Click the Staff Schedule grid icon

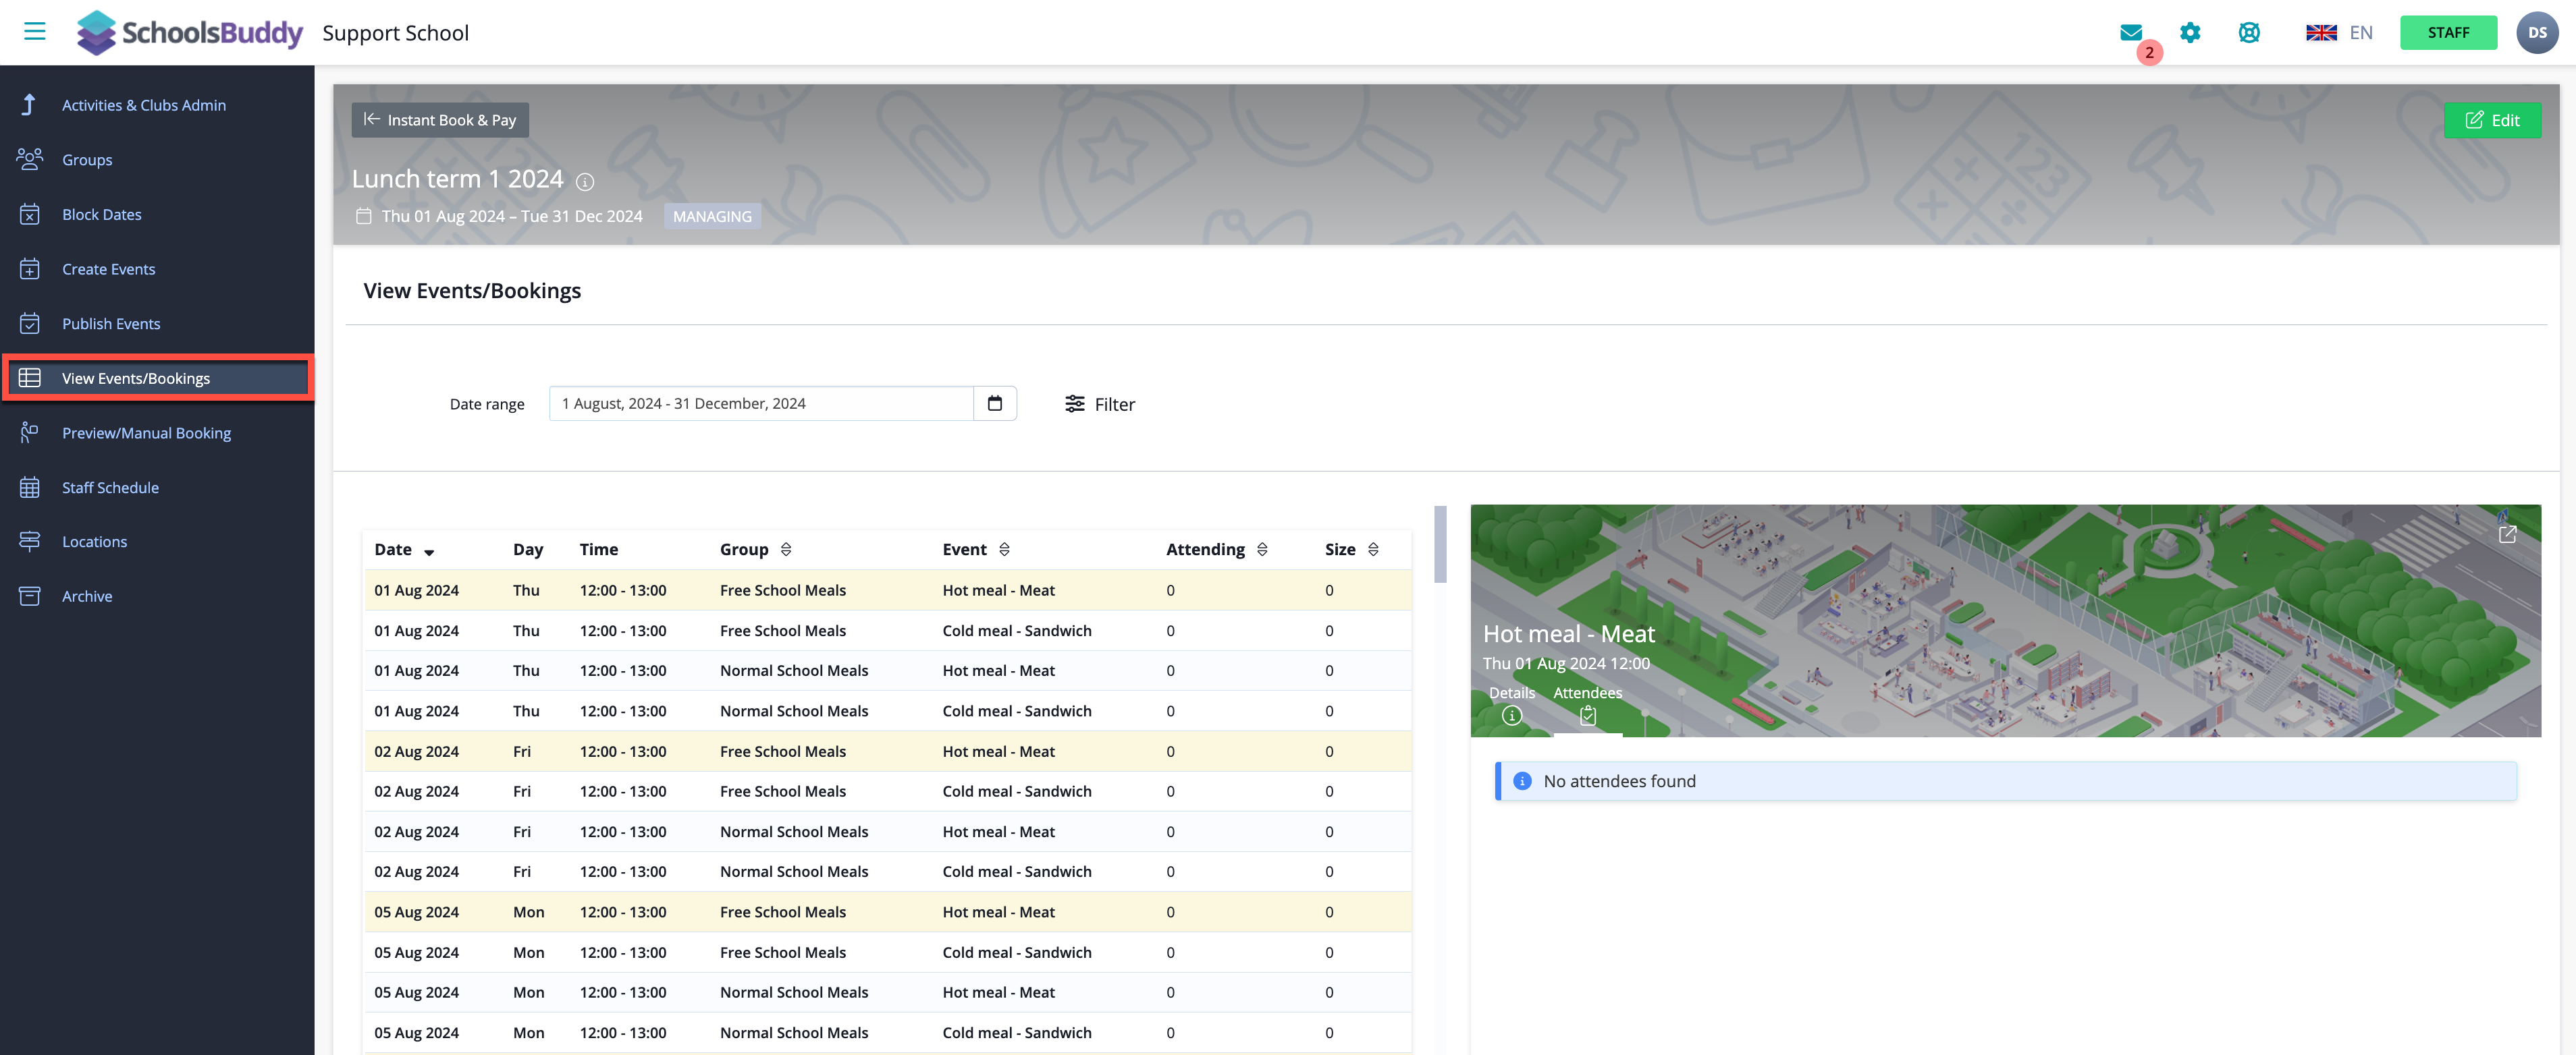(x=30, y=488)
